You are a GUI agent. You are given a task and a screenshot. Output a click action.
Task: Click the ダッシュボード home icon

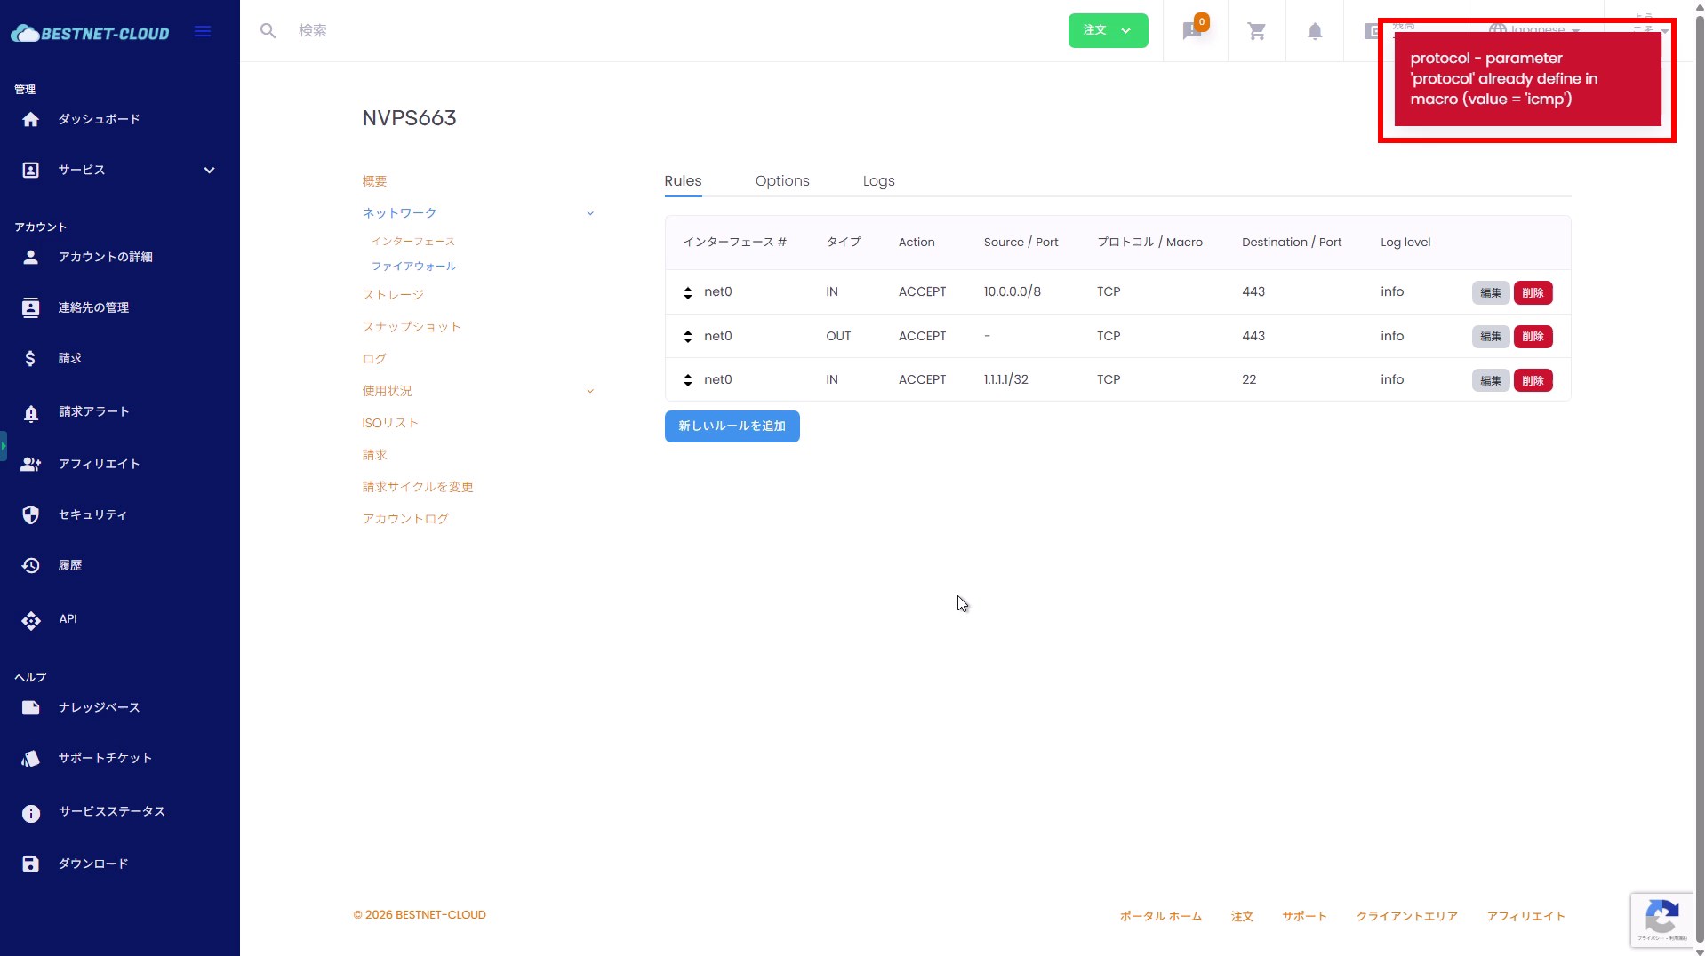(x=31, y=120)
